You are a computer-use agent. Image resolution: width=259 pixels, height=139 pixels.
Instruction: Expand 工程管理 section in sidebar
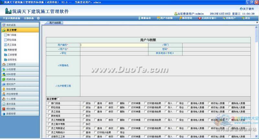[11, 64]
